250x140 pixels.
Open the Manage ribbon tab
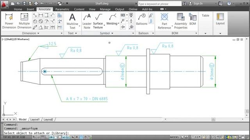[x=105, y=9]
